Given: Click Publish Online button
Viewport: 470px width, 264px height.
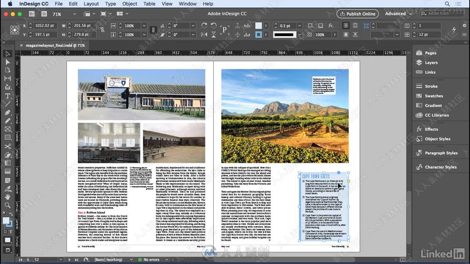Looking at the screenshot, I should point(357,14).
